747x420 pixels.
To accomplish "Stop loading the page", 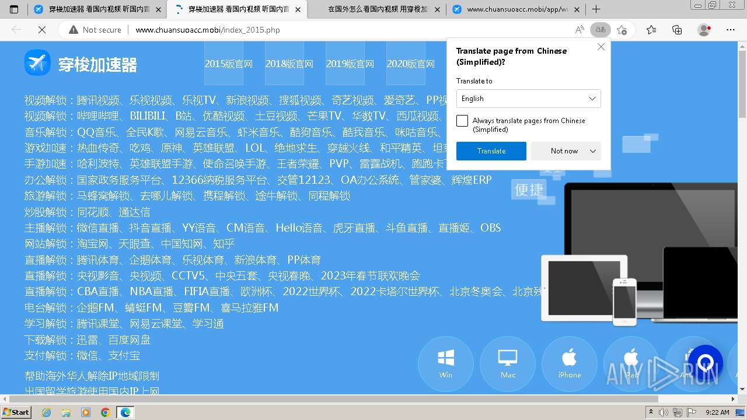I will pyautogui.click(x=41, y=30).
